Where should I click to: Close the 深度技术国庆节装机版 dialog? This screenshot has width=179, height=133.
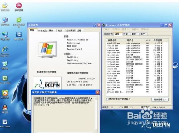click(x=97, y=92)
